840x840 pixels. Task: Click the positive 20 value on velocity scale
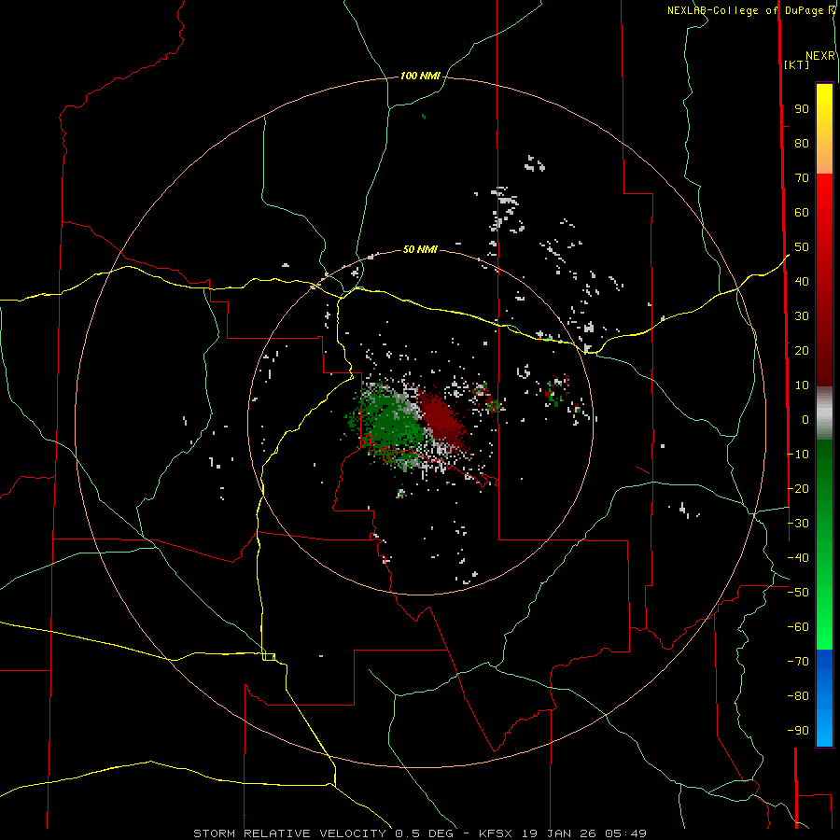point(802,351)
